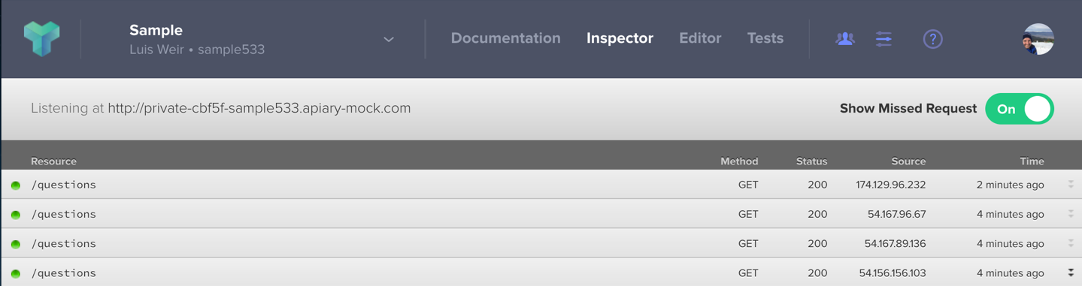Click green status dot for 174.129.96.232 request
The image size is (1082, 286).
16,185
